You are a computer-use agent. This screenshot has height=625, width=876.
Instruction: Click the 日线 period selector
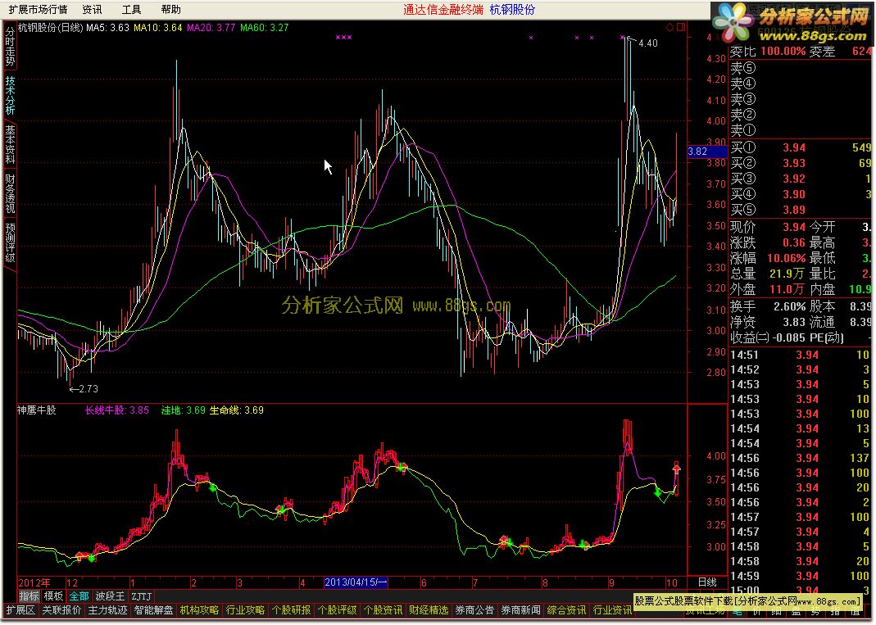pos(707,582)
